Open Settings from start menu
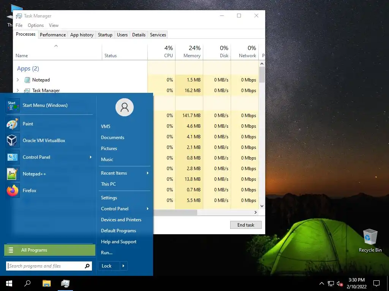This screenshot has height=291, width=389. pos(109,198)
